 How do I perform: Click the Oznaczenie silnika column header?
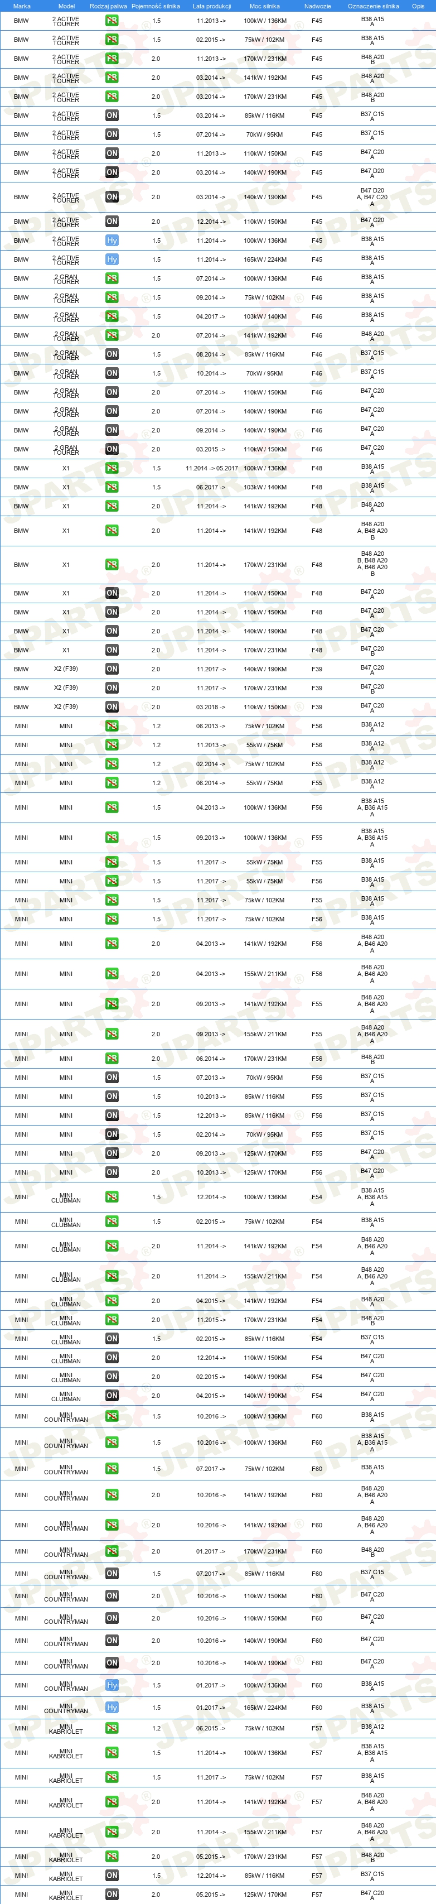point(372,6)
